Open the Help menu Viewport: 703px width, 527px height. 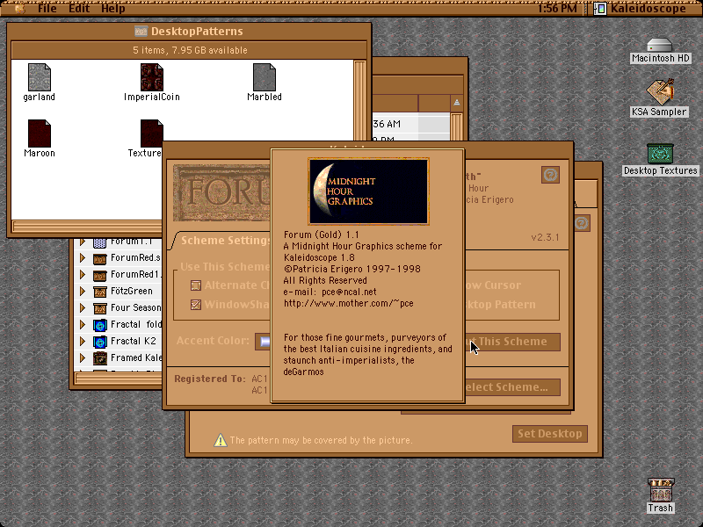tap(113, 9)
